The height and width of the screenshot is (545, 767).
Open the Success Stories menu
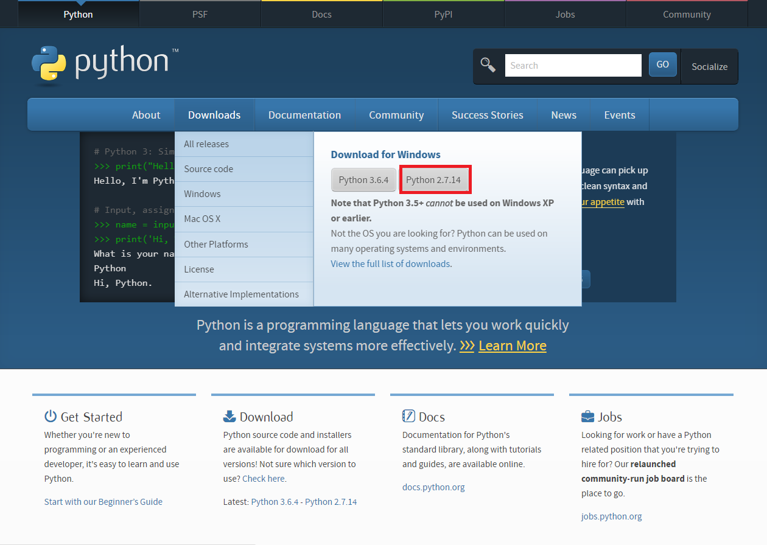pos(488,115)
